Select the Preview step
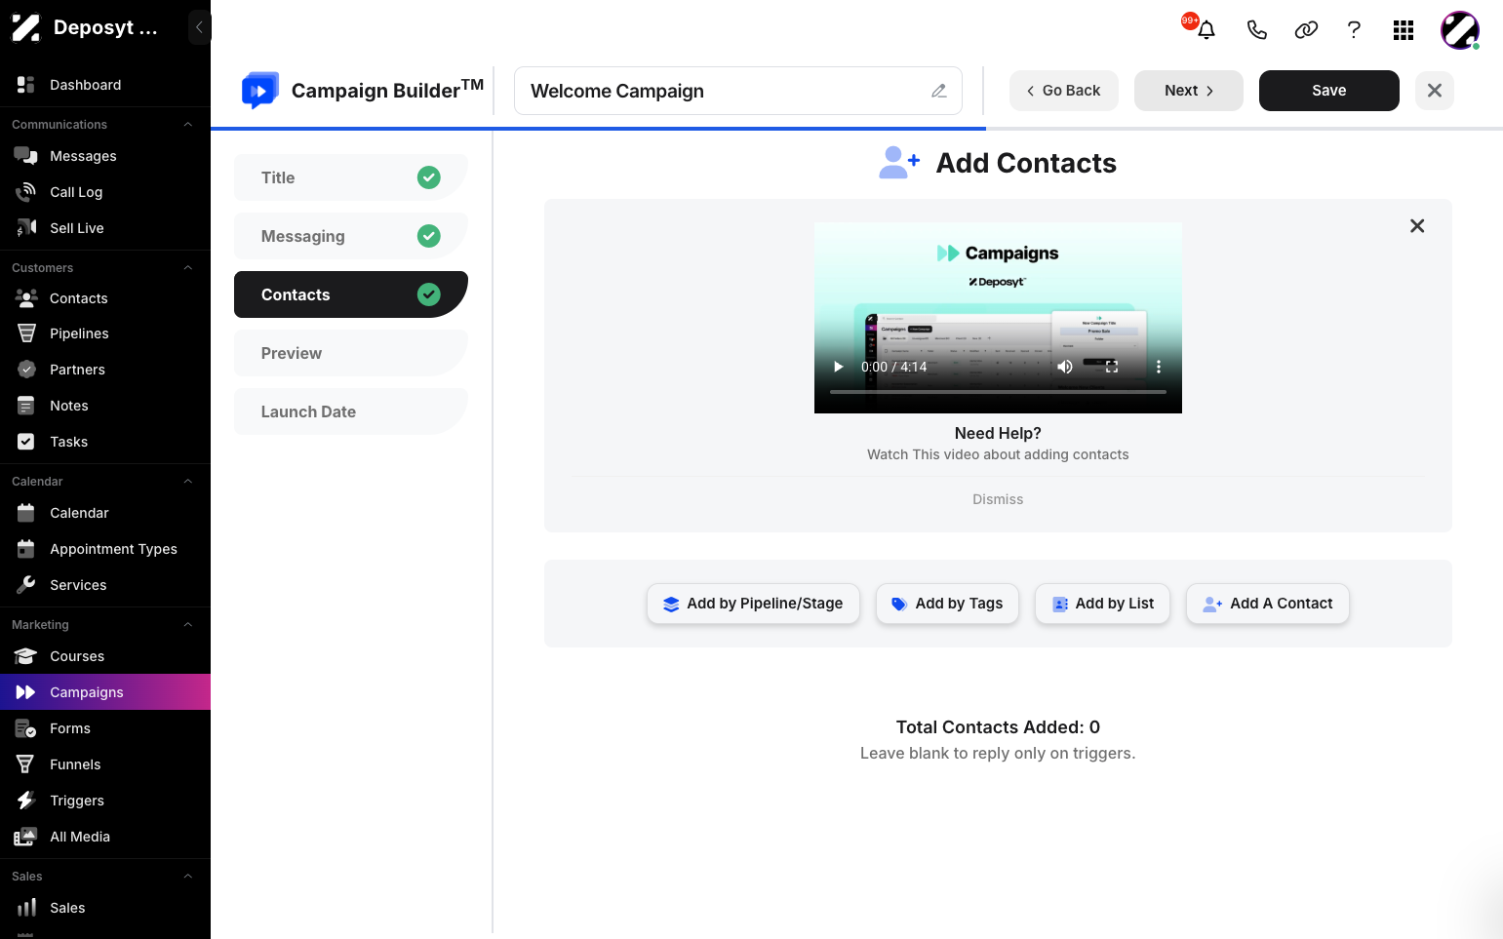 (x=351, y=353)
